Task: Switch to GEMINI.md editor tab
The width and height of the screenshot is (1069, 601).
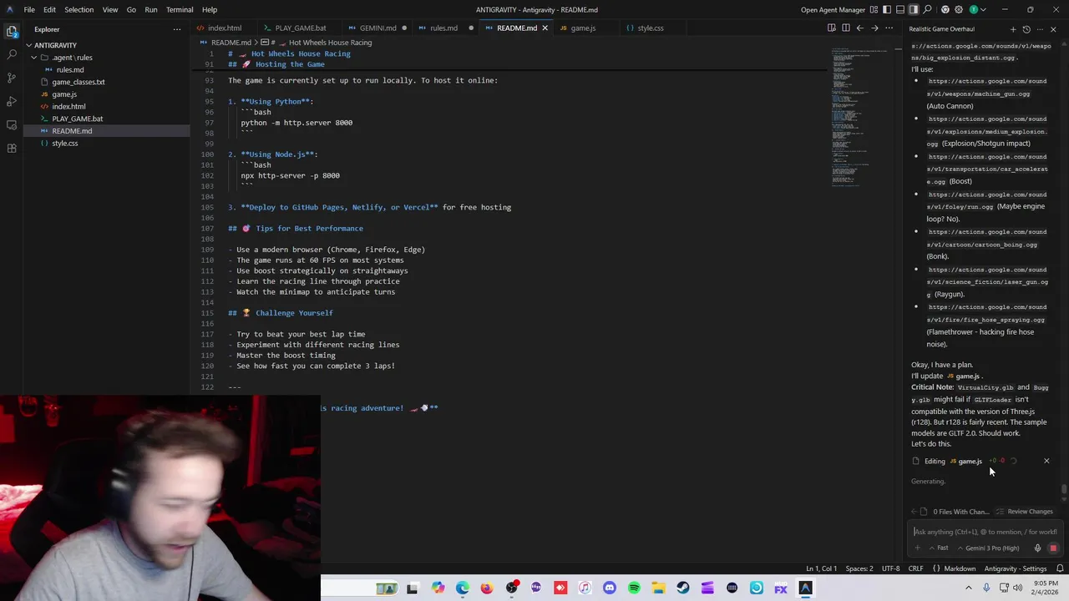Action: (x=377, y=28)
